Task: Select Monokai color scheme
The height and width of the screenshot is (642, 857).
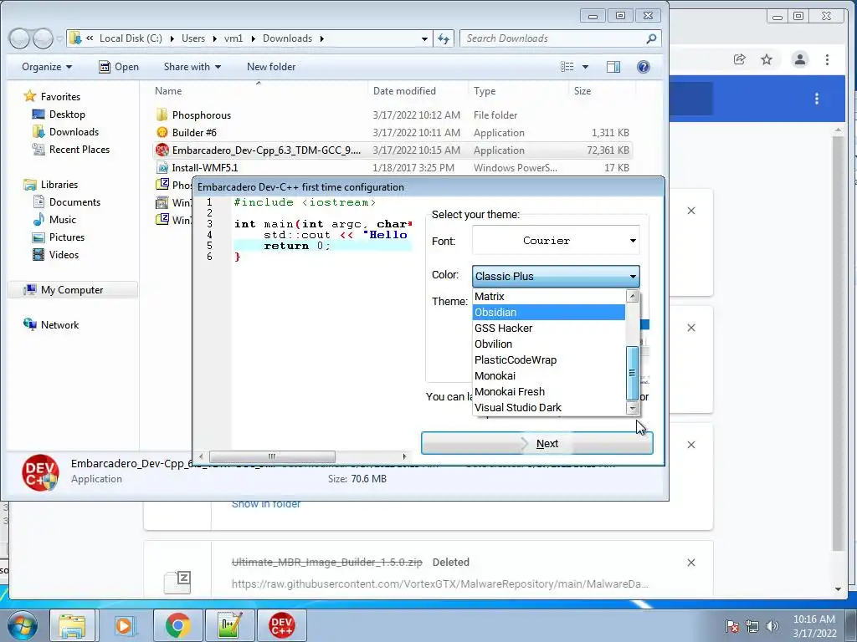Action: (x=549, y=375)
